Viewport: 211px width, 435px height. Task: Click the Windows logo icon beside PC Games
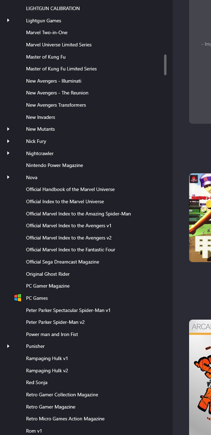click(18, 298)
